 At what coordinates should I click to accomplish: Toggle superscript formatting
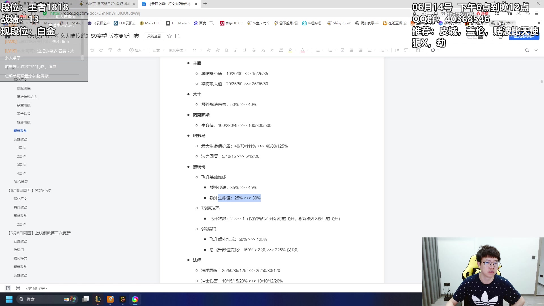click(272, 50)
